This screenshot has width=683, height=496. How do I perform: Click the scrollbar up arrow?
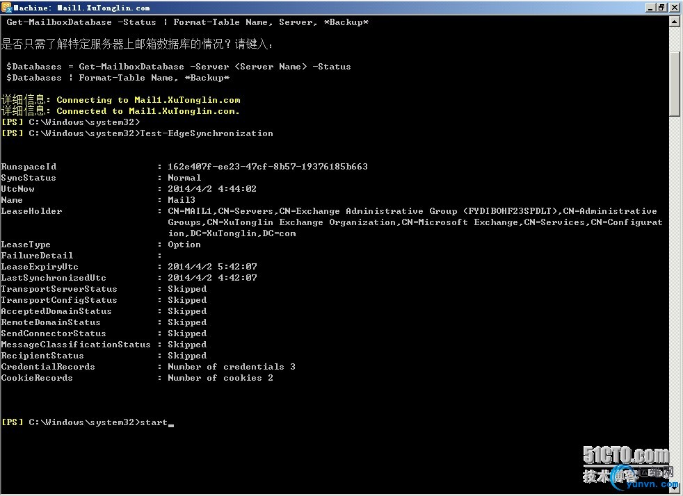[675, 22]
